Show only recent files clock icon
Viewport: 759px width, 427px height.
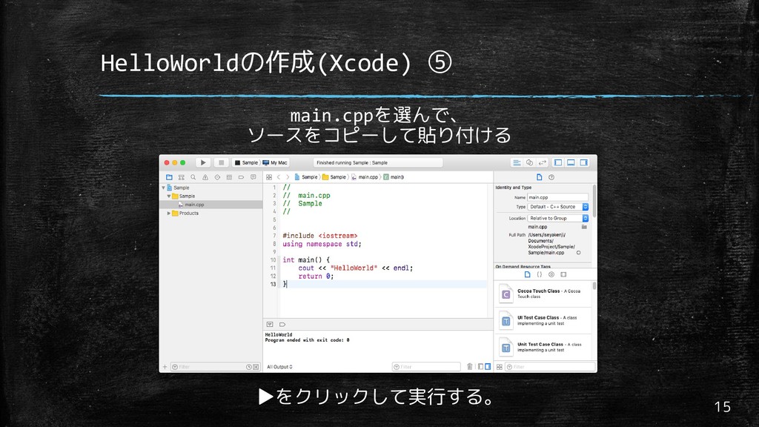[249, 367]
